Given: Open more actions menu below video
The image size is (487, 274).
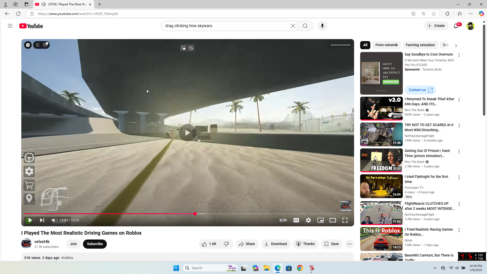Looking at the screenshot, I should 350,244.
